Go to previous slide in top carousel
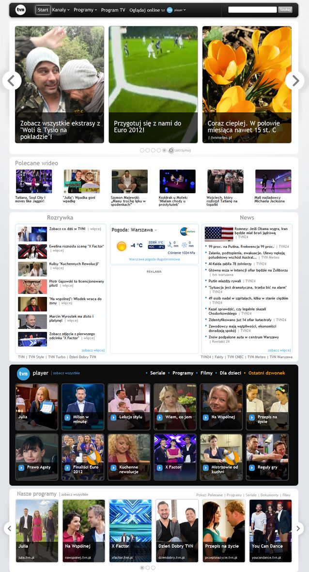The height and width of the screenshot is (572, 309). pos(12,80)
